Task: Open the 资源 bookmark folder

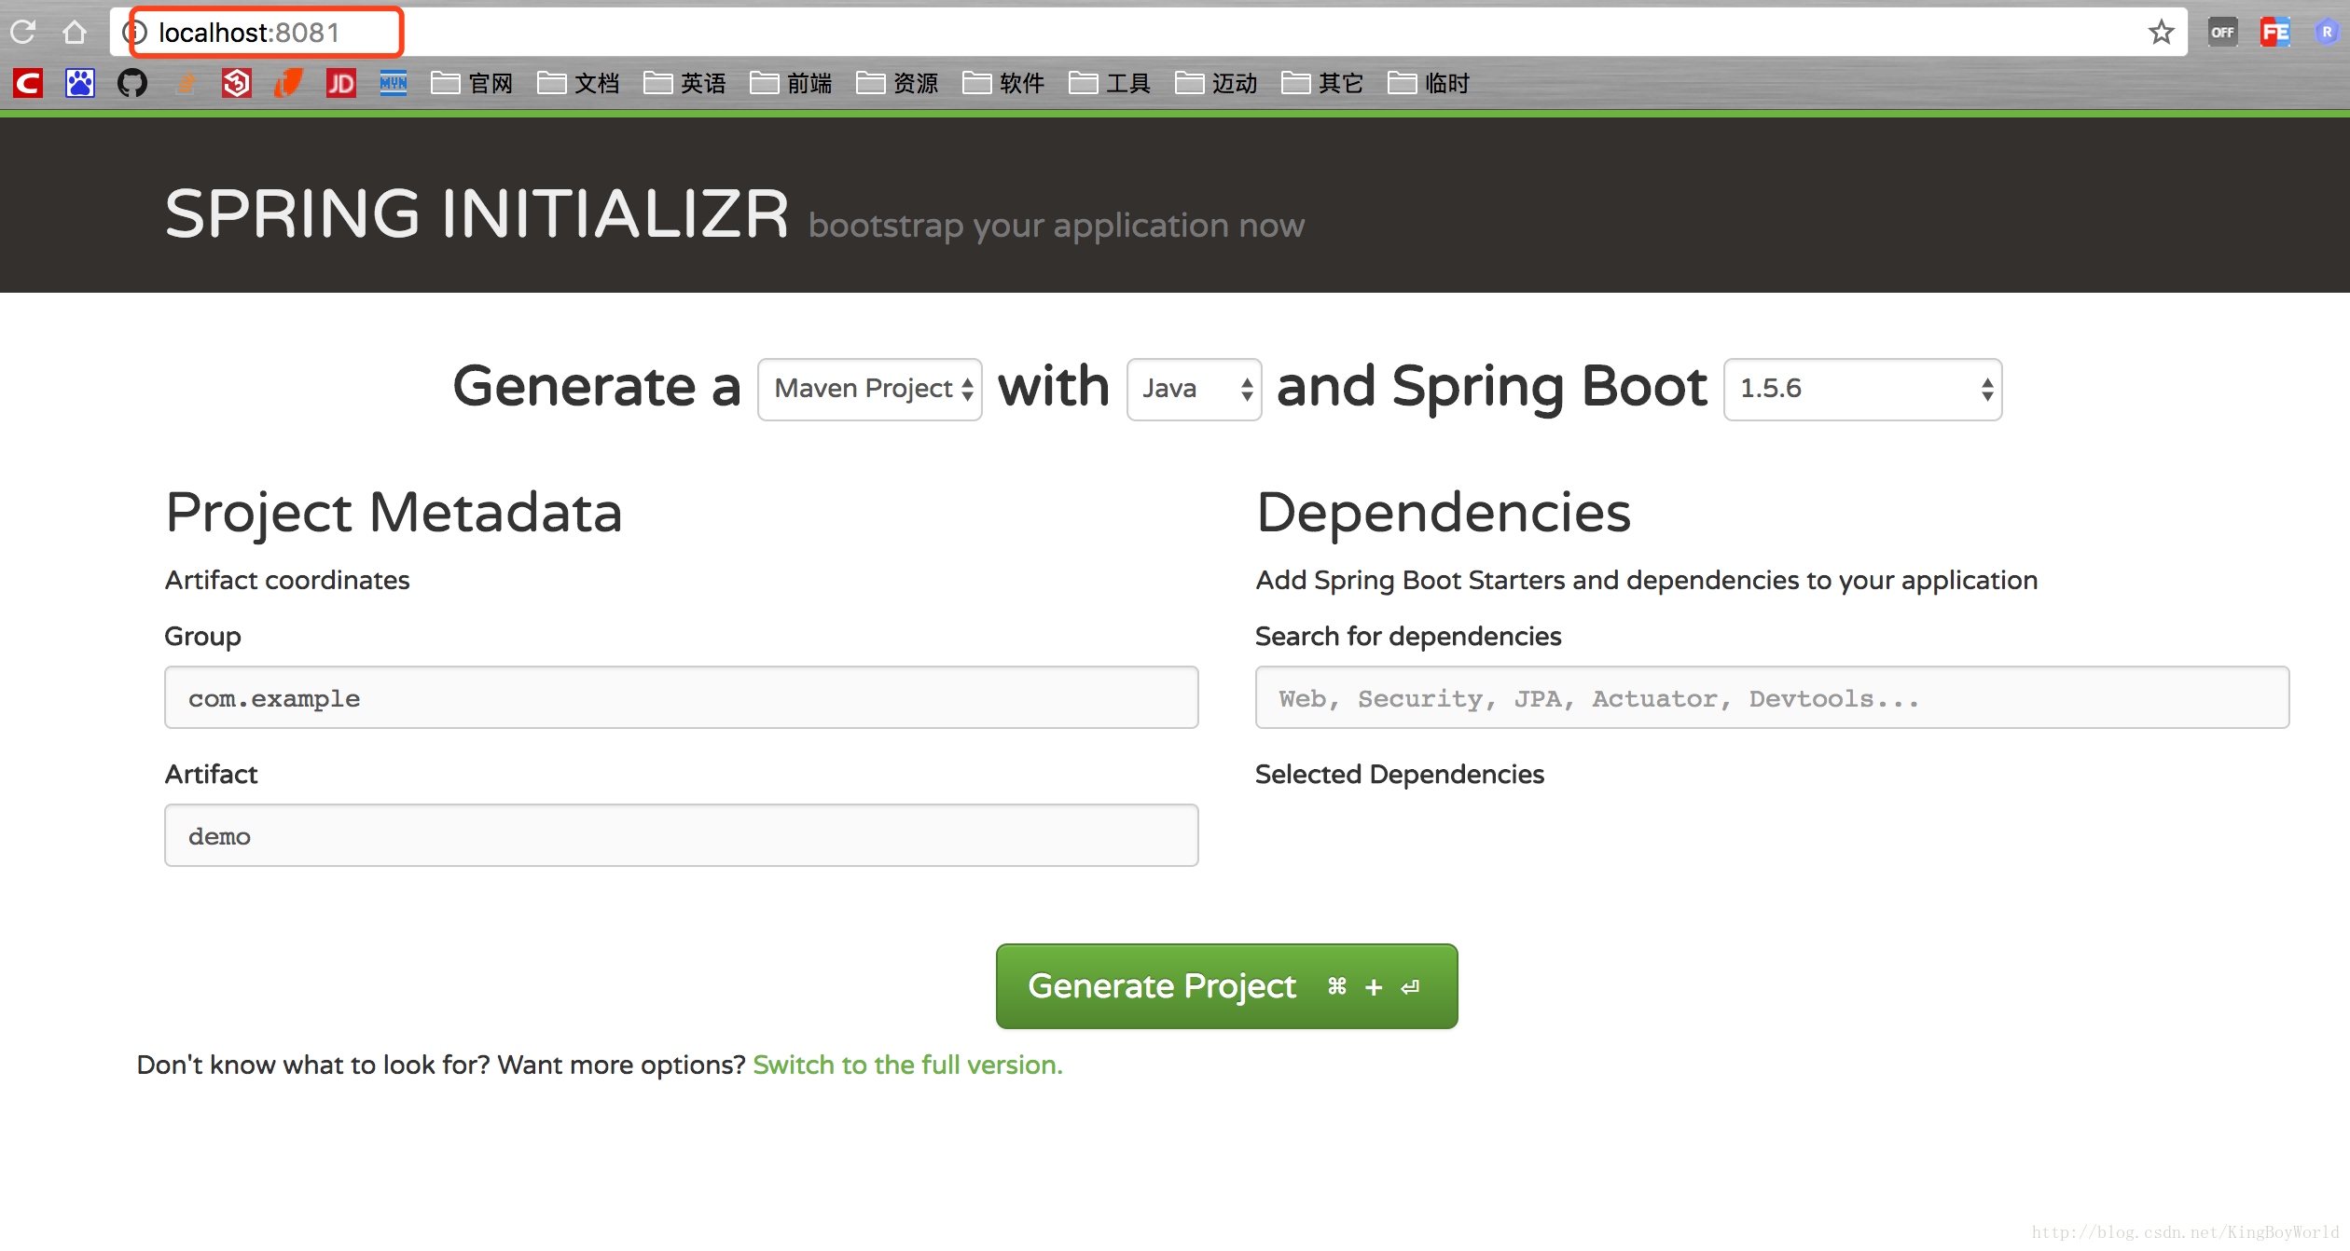Action: point(897,84)
